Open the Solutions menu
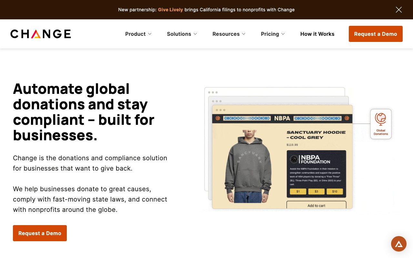The height and width of the screenshot is (258, 413). [179, 34]
